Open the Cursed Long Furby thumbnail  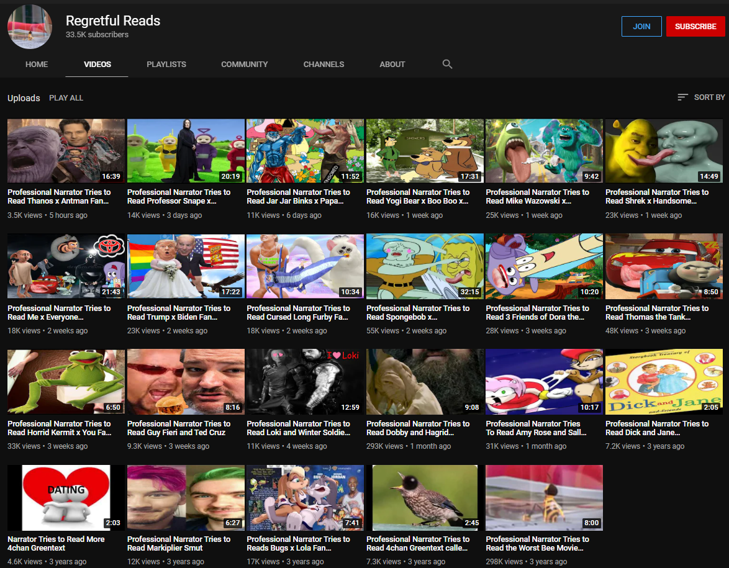[306, 266]
